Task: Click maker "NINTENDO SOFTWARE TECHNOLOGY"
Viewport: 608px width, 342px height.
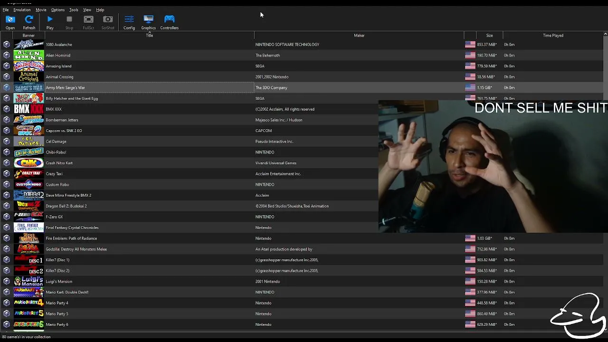Action: click(287, 45)
